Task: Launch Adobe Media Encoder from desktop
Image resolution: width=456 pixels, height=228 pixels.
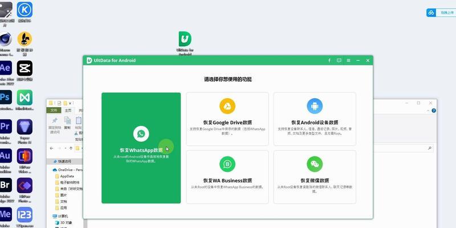Action: pos(6,217)
